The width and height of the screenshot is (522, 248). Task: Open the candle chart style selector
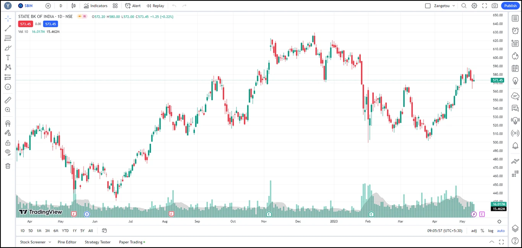[x=73, y=6]
